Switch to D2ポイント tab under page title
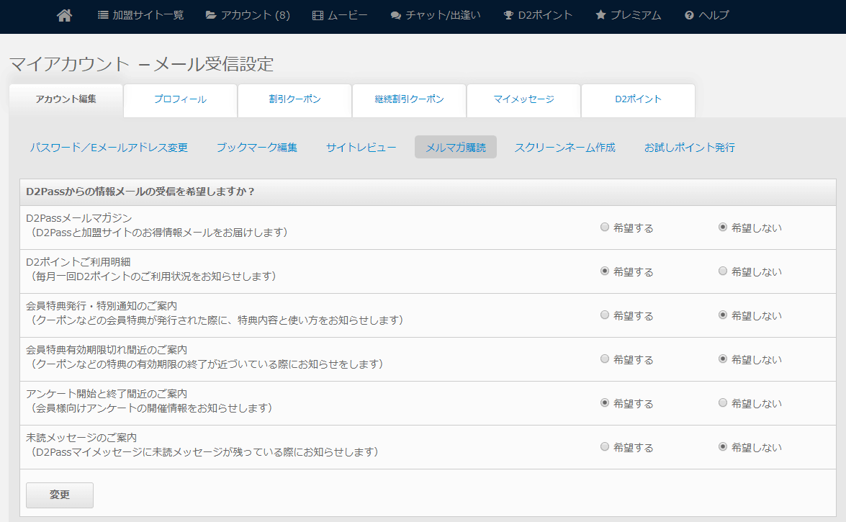The width and height of the screenshot is (846, 522). 638,100
